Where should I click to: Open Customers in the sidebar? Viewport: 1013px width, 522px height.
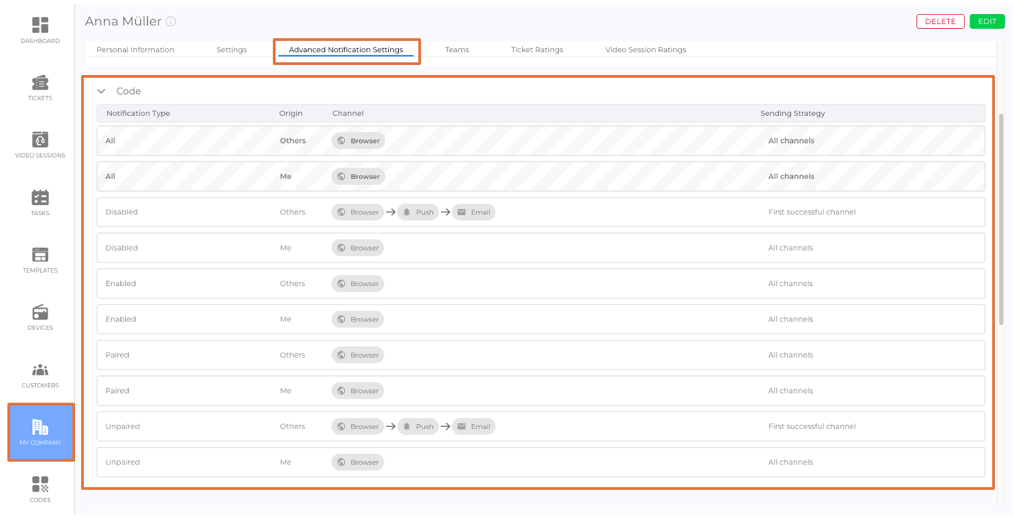click(40, 370)
